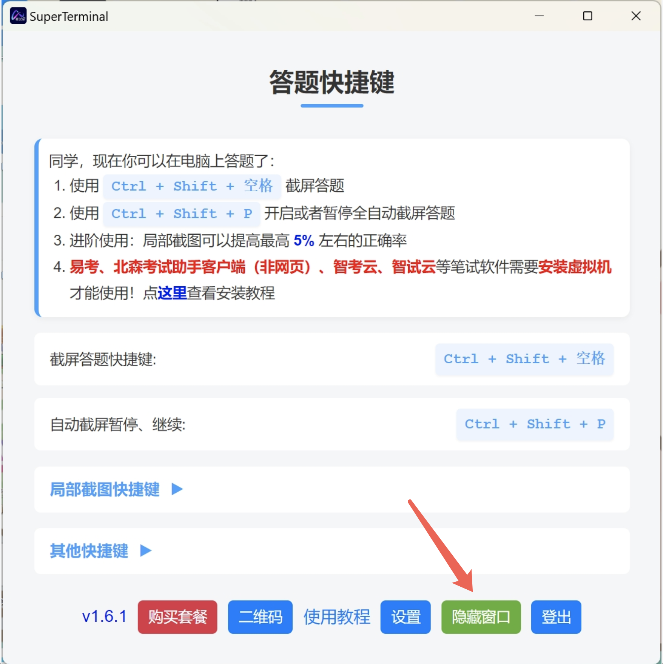Minimize the SuperTerminal window

539,16
